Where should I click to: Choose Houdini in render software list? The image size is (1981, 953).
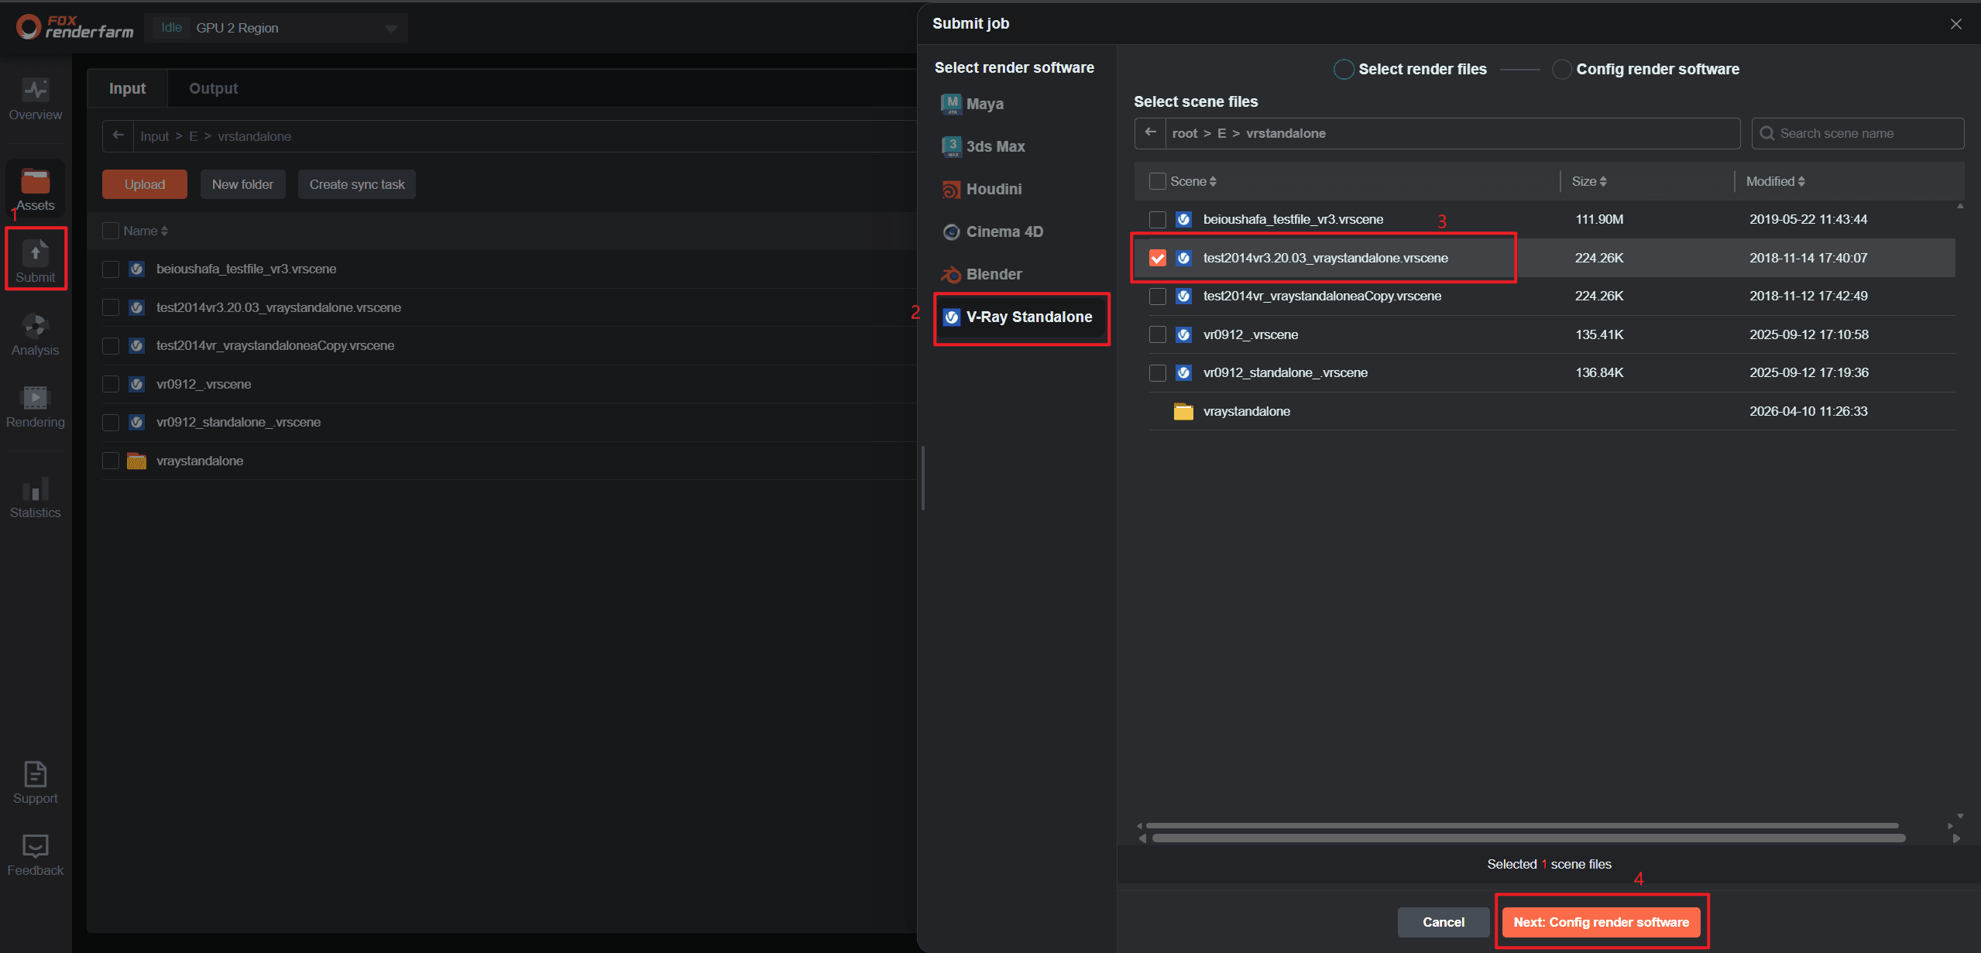994,189
